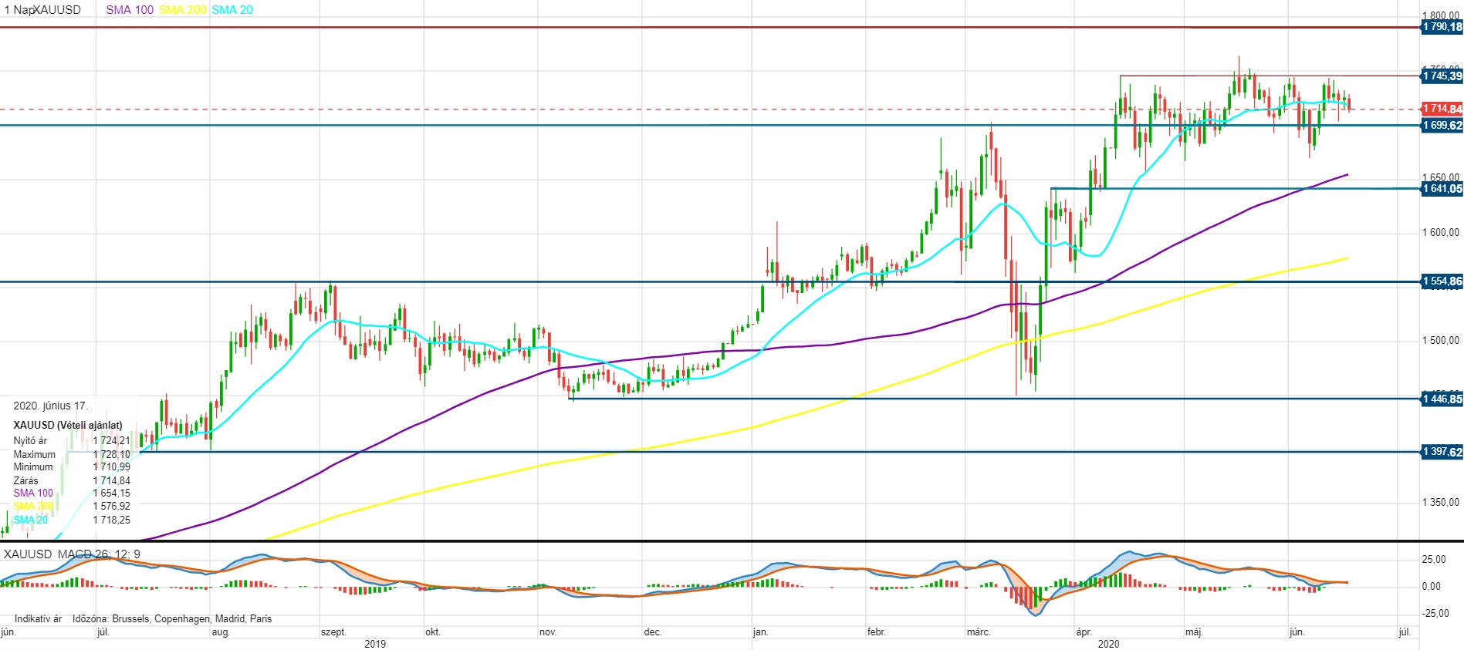Click the 'Indikatív ár' label

click(38, 618)
